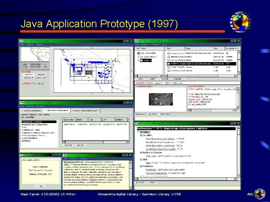The height and width of the screenshot is (202, 270).
Task: Open File menu in Map Browser
Action: [22, 45]
